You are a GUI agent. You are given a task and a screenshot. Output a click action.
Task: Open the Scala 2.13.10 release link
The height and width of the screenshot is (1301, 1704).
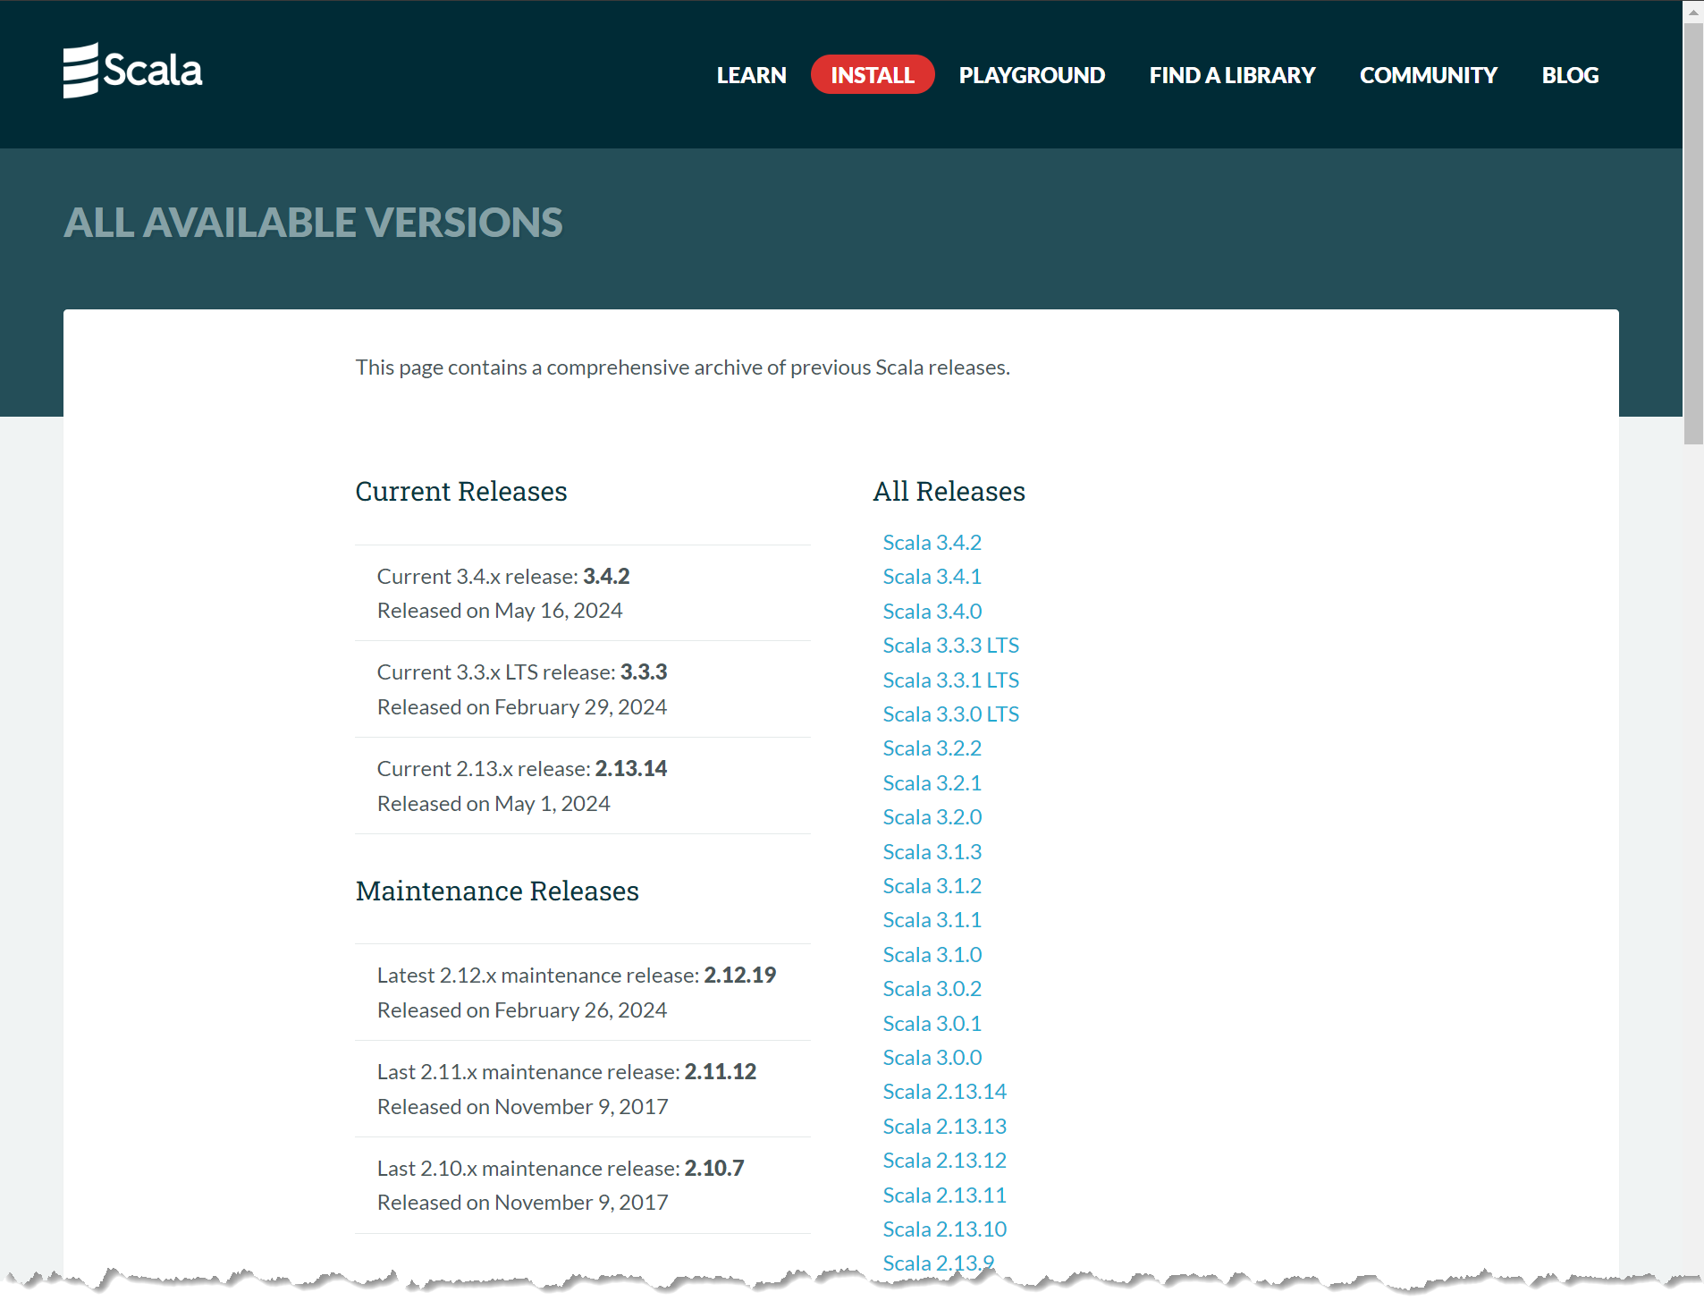[944, 1229]
